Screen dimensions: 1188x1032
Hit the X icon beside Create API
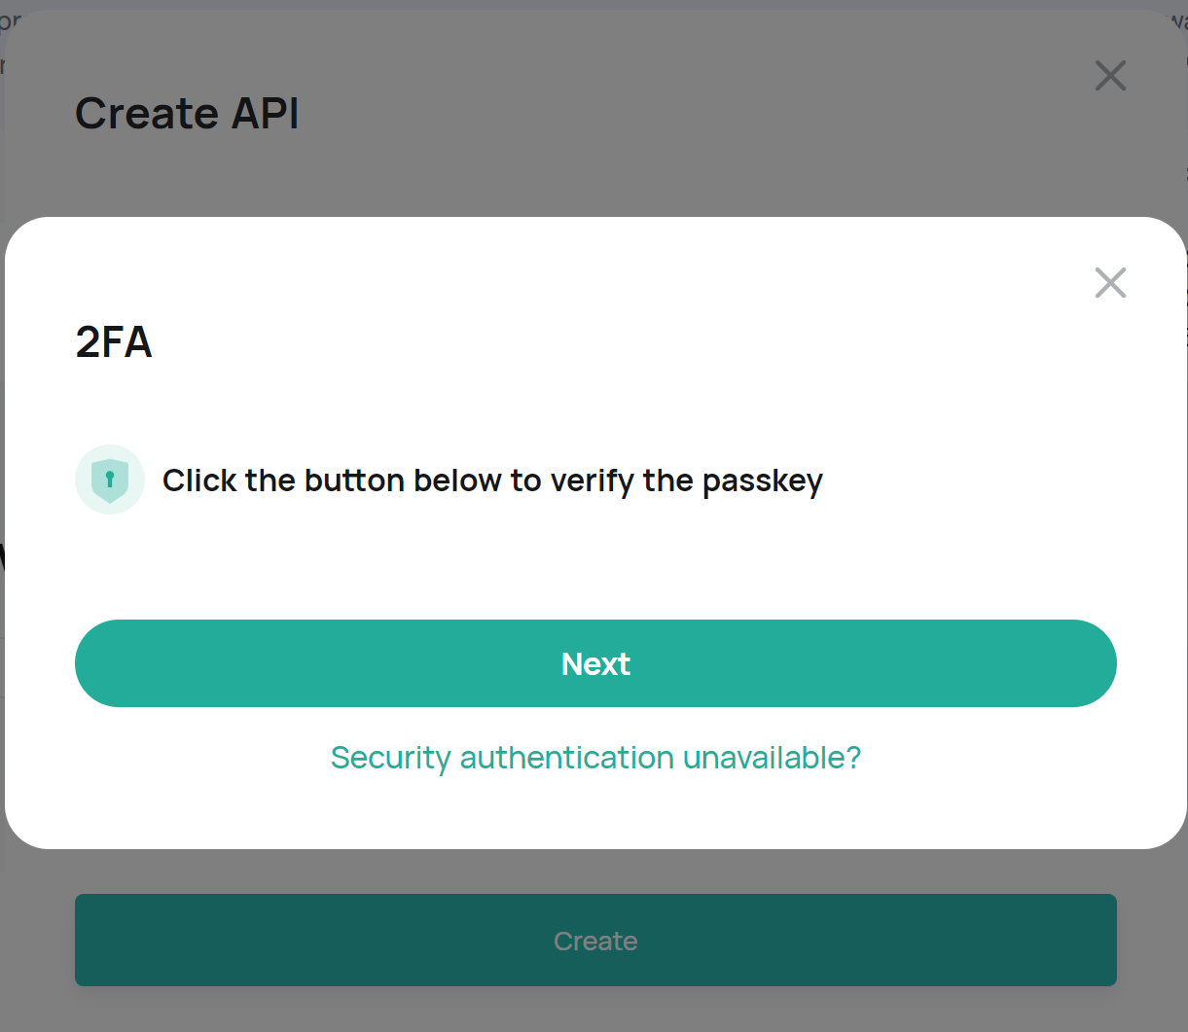click(1110, 76)
